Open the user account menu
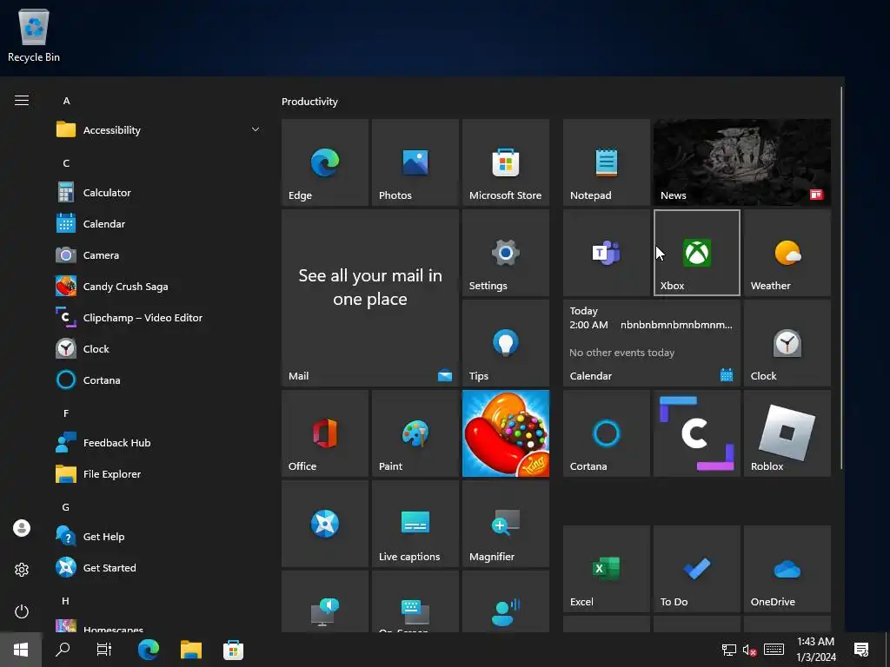890x667 pixels. [x=22, y=528]
